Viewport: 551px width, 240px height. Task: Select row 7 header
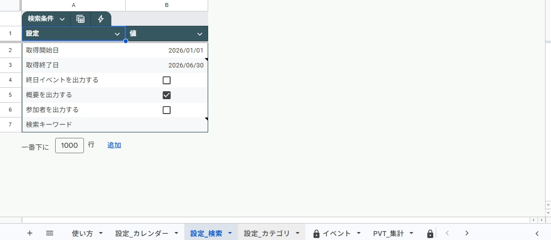coord(10,124)
